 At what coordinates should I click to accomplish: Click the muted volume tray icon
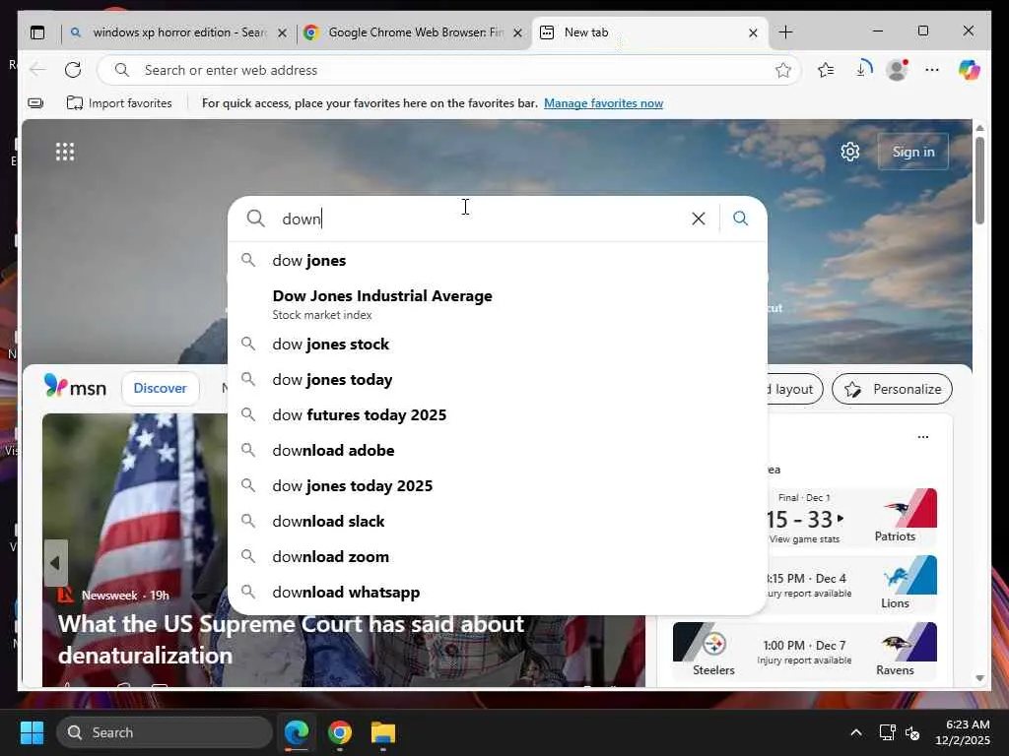point(912,732)
